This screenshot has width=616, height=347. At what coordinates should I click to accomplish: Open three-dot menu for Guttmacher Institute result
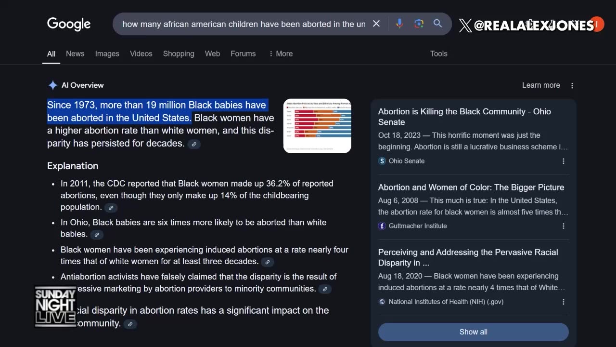pos(564,226)
